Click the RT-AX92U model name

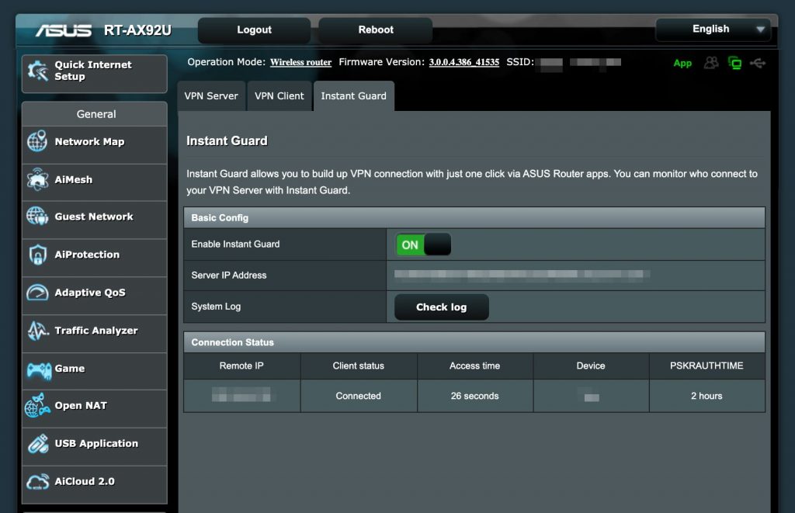point(137,30)
